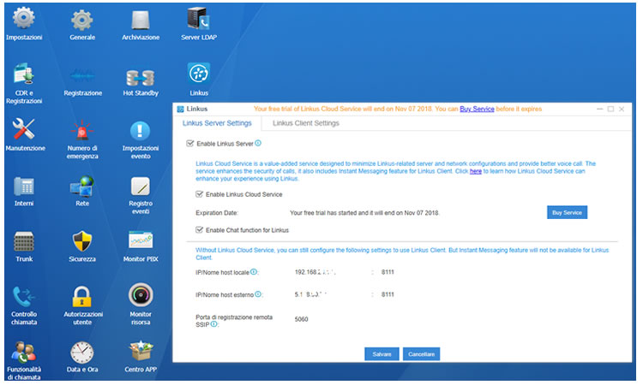Open Monitor risorsa gauge icon
Viewport: 643px width, 385px height.
tap(141, 295)
